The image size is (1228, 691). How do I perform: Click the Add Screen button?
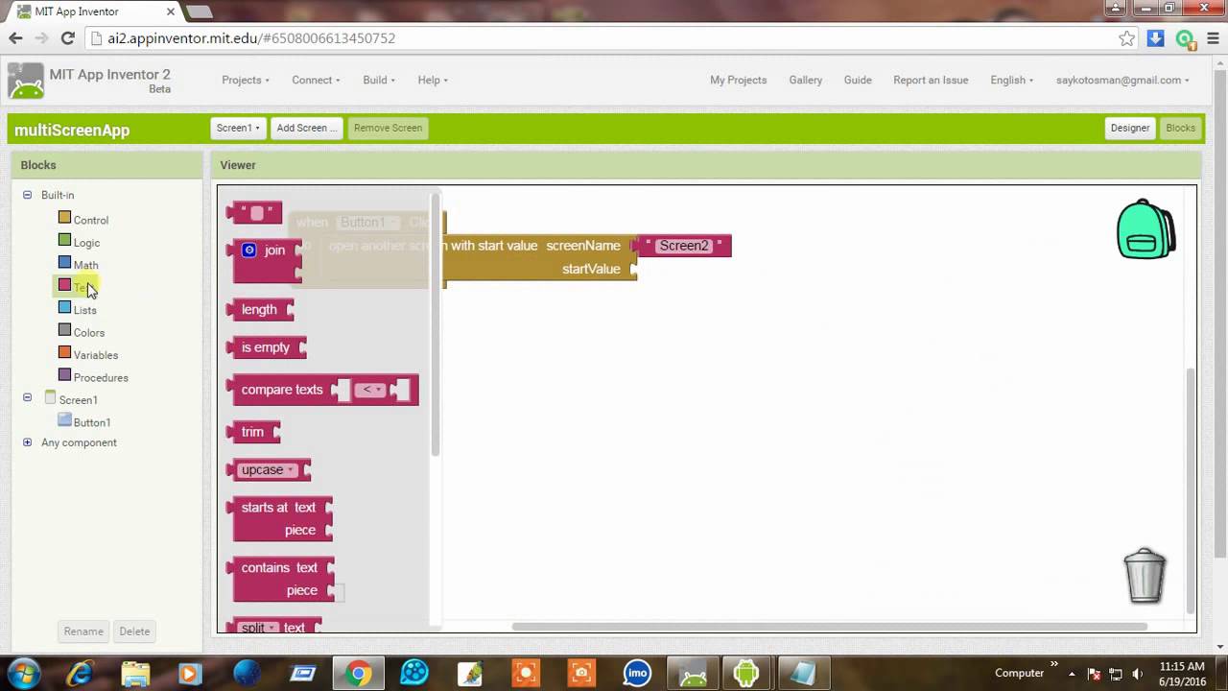(x=306, y=128)
